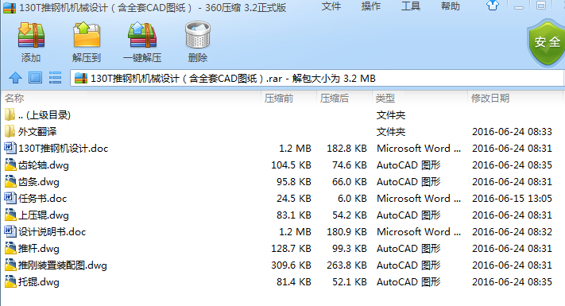The image size is (565, 306).
Task: Click the Word icon of 130T推钢机设计.doc
Action: point(10,148)
